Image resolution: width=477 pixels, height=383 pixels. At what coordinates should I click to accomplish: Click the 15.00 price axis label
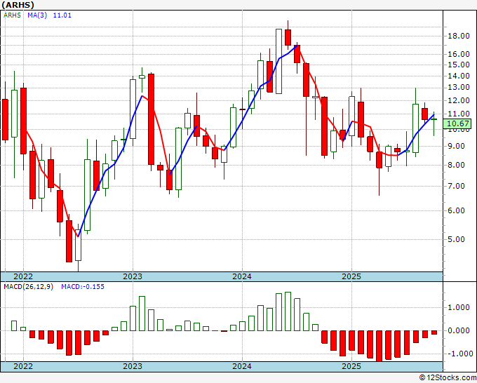pyautogui.click(x=459, y=65)
